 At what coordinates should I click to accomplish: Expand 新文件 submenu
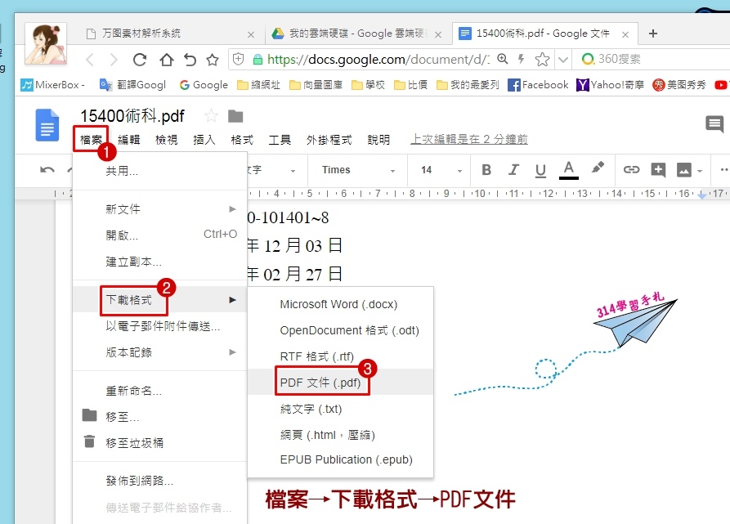[x=159, y=209]
